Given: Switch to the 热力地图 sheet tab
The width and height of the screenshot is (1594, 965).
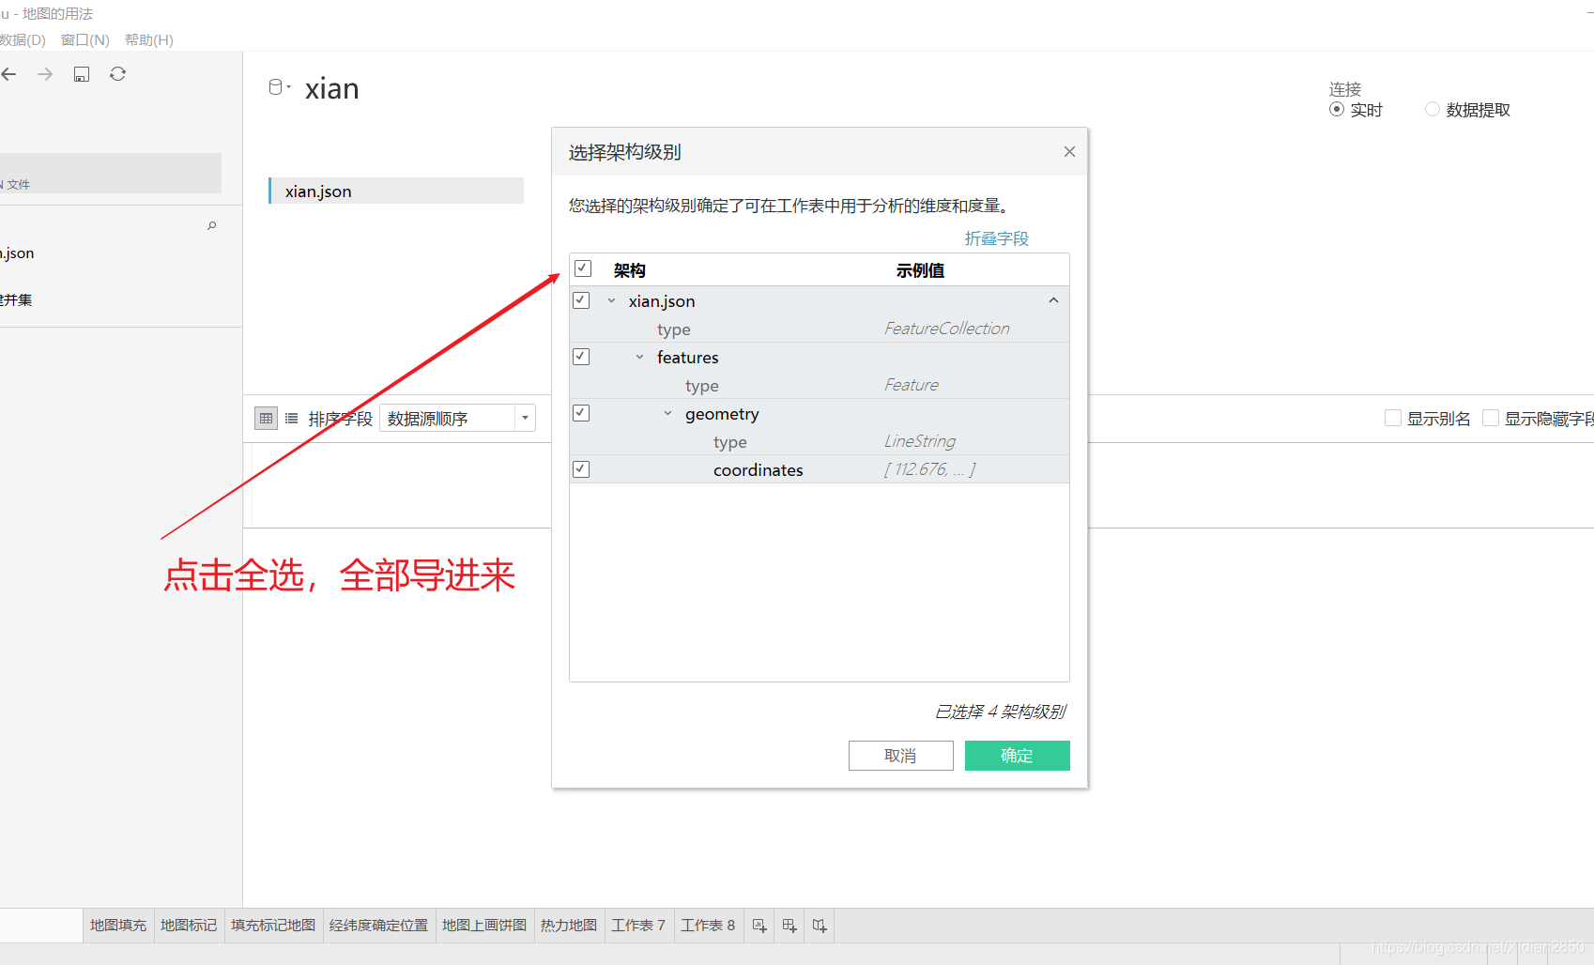Looking at the screenshot, I should coord(569,926).
